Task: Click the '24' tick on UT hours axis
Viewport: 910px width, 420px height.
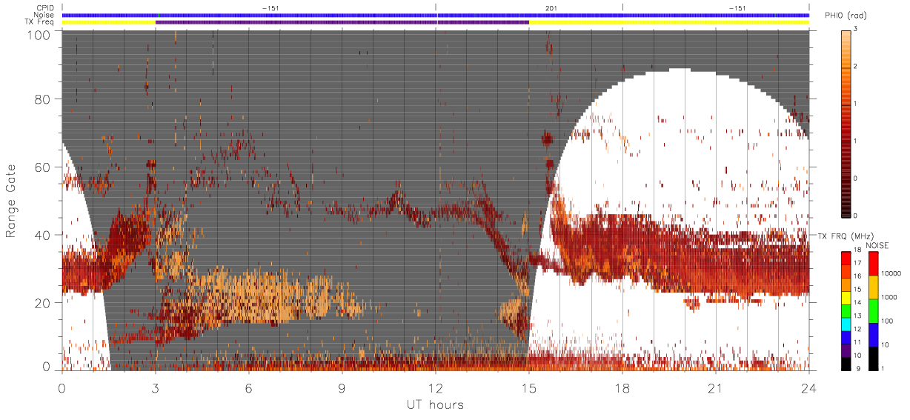Action: (808, 387)
